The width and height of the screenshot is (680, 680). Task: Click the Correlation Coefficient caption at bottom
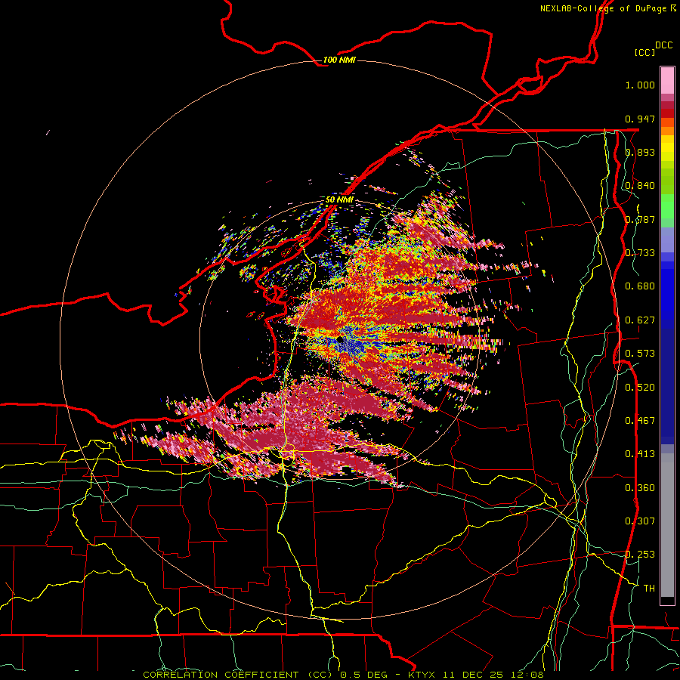point(343,675)
